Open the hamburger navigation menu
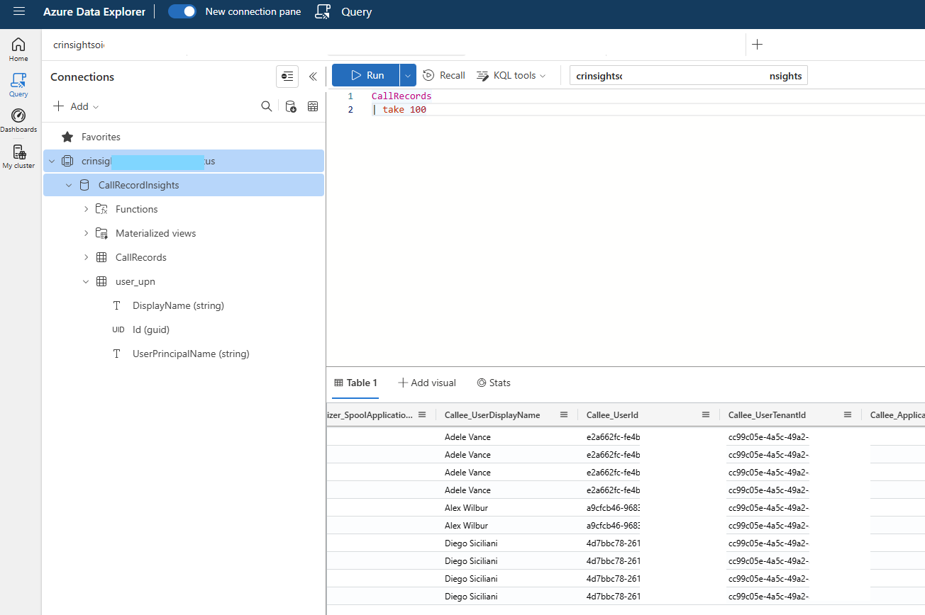This screenshot has width=925, height=615. coord(19,11)
